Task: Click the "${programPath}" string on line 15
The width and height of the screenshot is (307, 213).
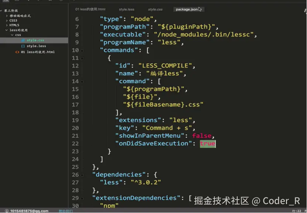Action: pos(154,89)
